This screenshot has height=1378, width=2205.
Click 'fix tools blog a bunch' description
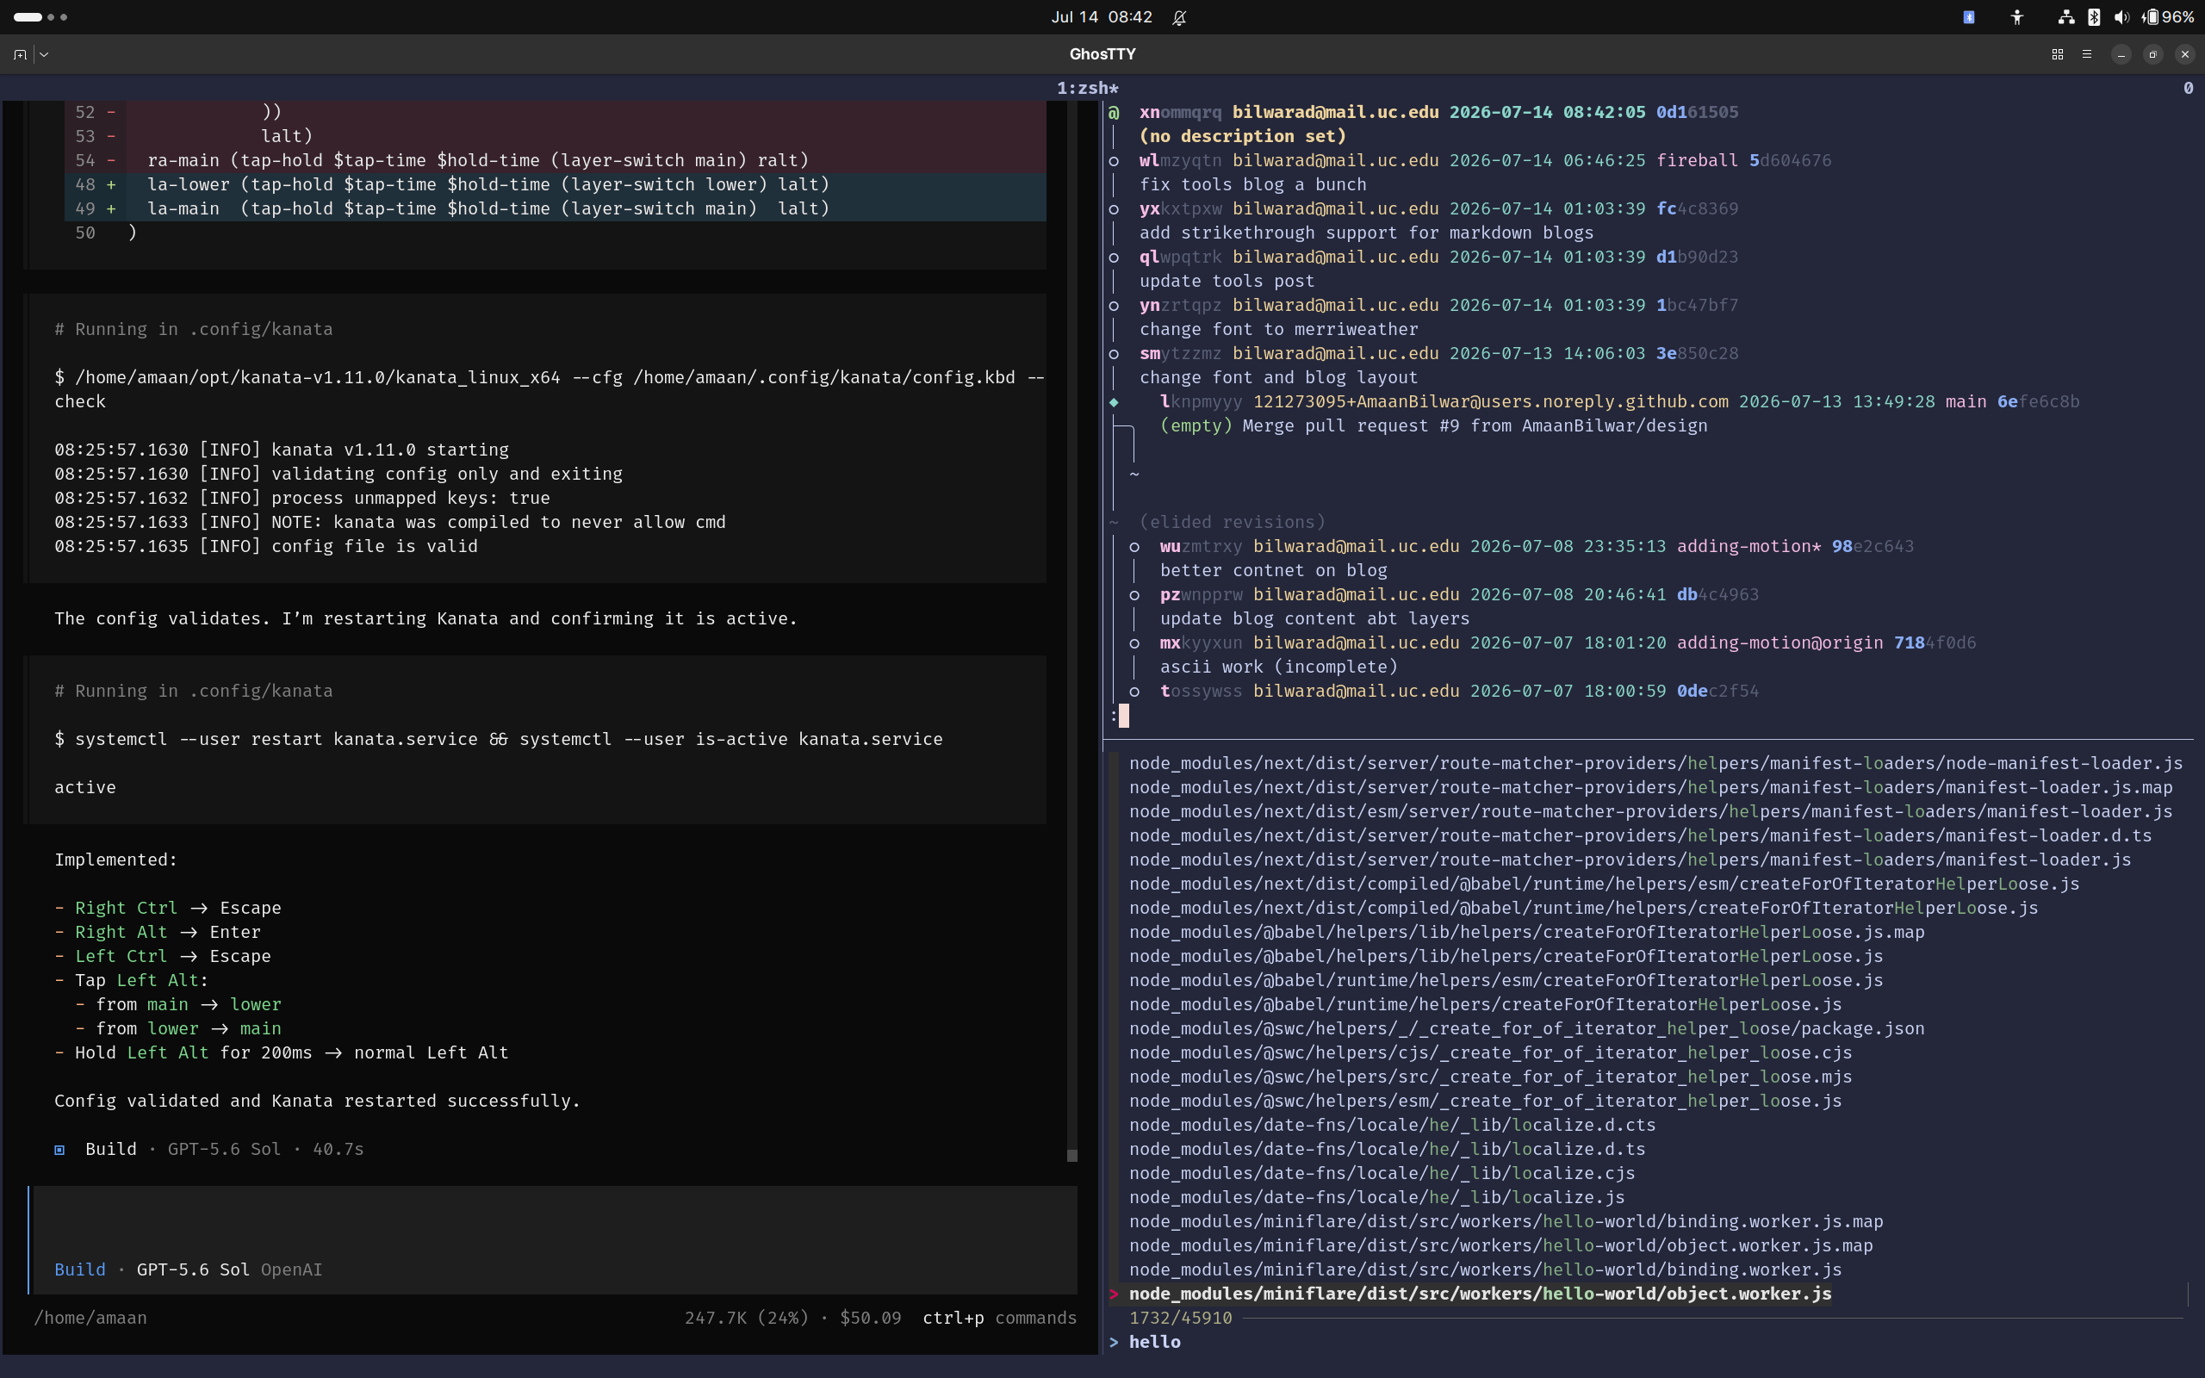click(1253, 185)
